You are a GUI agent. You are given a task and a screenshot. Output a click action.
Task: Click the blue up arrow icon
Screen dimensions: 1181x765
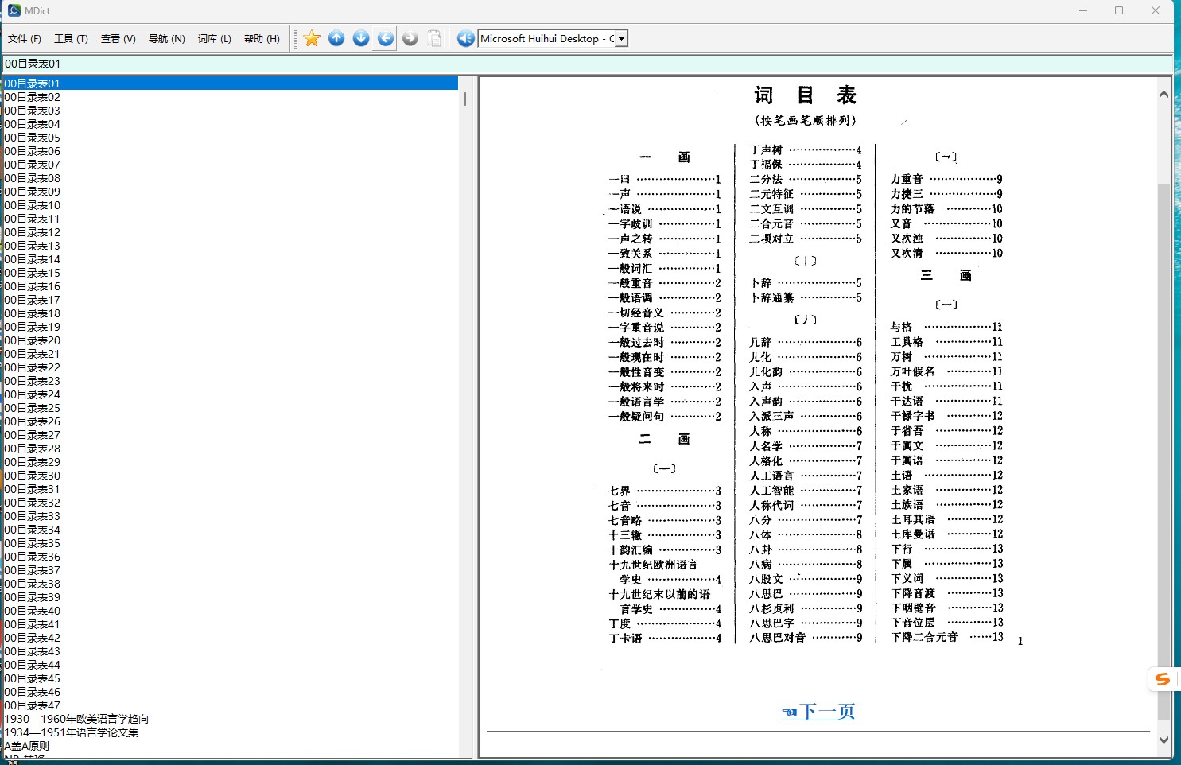pos(336,38)
